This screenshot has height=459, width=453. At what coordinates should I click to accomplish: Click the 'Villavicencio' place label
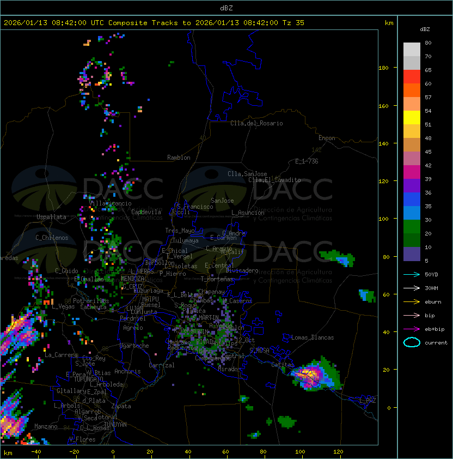pos(110,203)
